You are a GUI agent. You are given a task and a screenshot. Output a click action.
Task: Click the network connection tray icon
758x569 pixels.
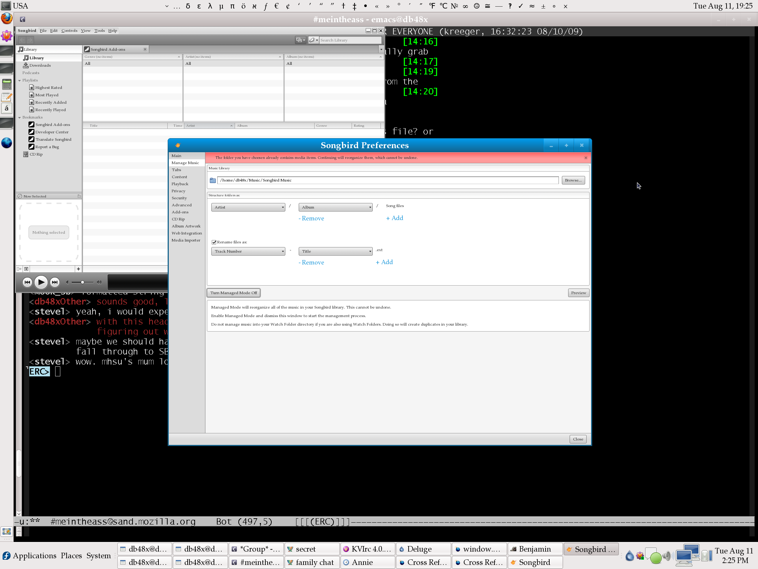pos(687,555)
